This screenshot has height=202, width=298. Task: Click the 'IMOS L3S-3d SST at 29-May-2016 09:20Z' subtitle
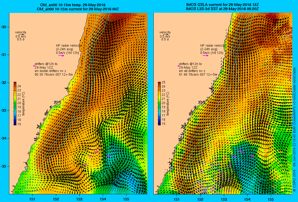[x=222, y=9]
